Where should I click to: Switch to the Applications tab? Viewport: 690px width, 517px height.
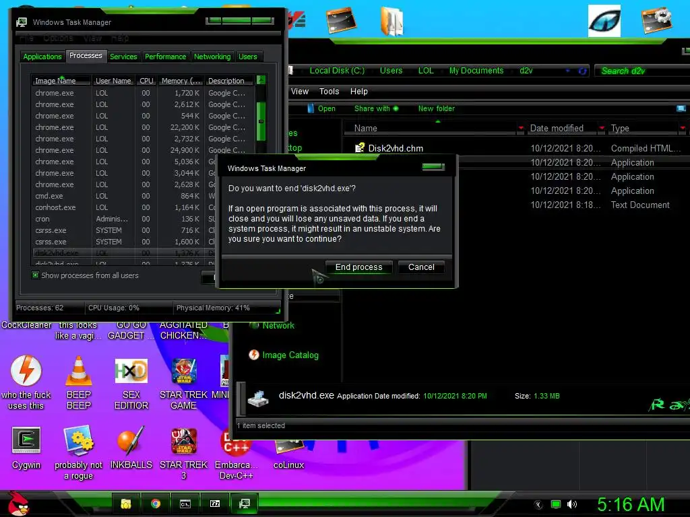click(42, 57)
